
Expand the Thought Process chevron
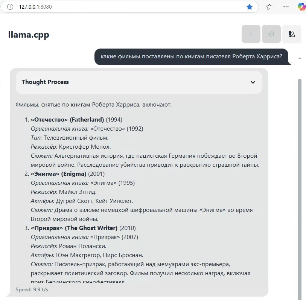[253, 82]
